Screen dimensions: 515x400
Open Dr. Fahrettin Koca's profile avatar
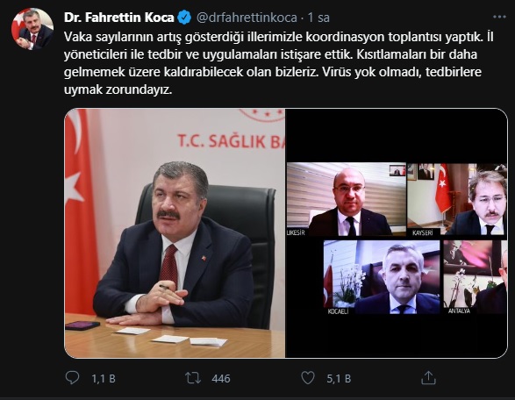coord(32,29)
